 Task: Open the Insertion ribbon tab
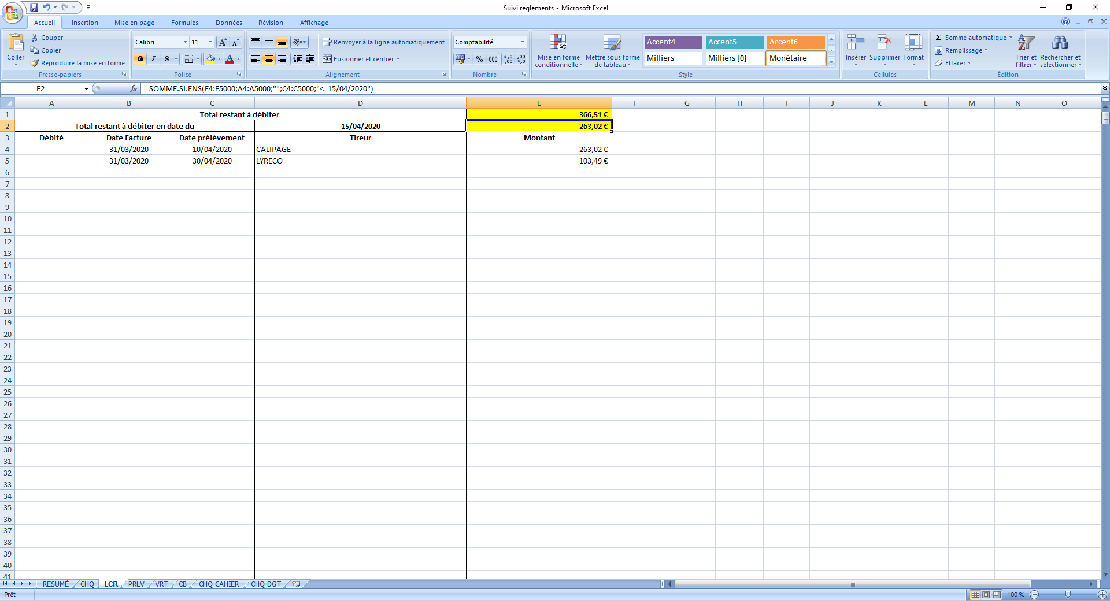tap(85, 23)
